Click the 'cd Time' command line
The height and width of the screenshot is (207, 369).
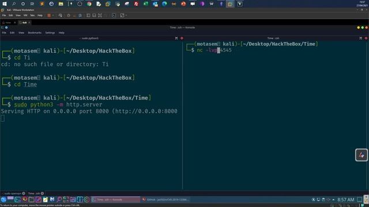point(25,85)
